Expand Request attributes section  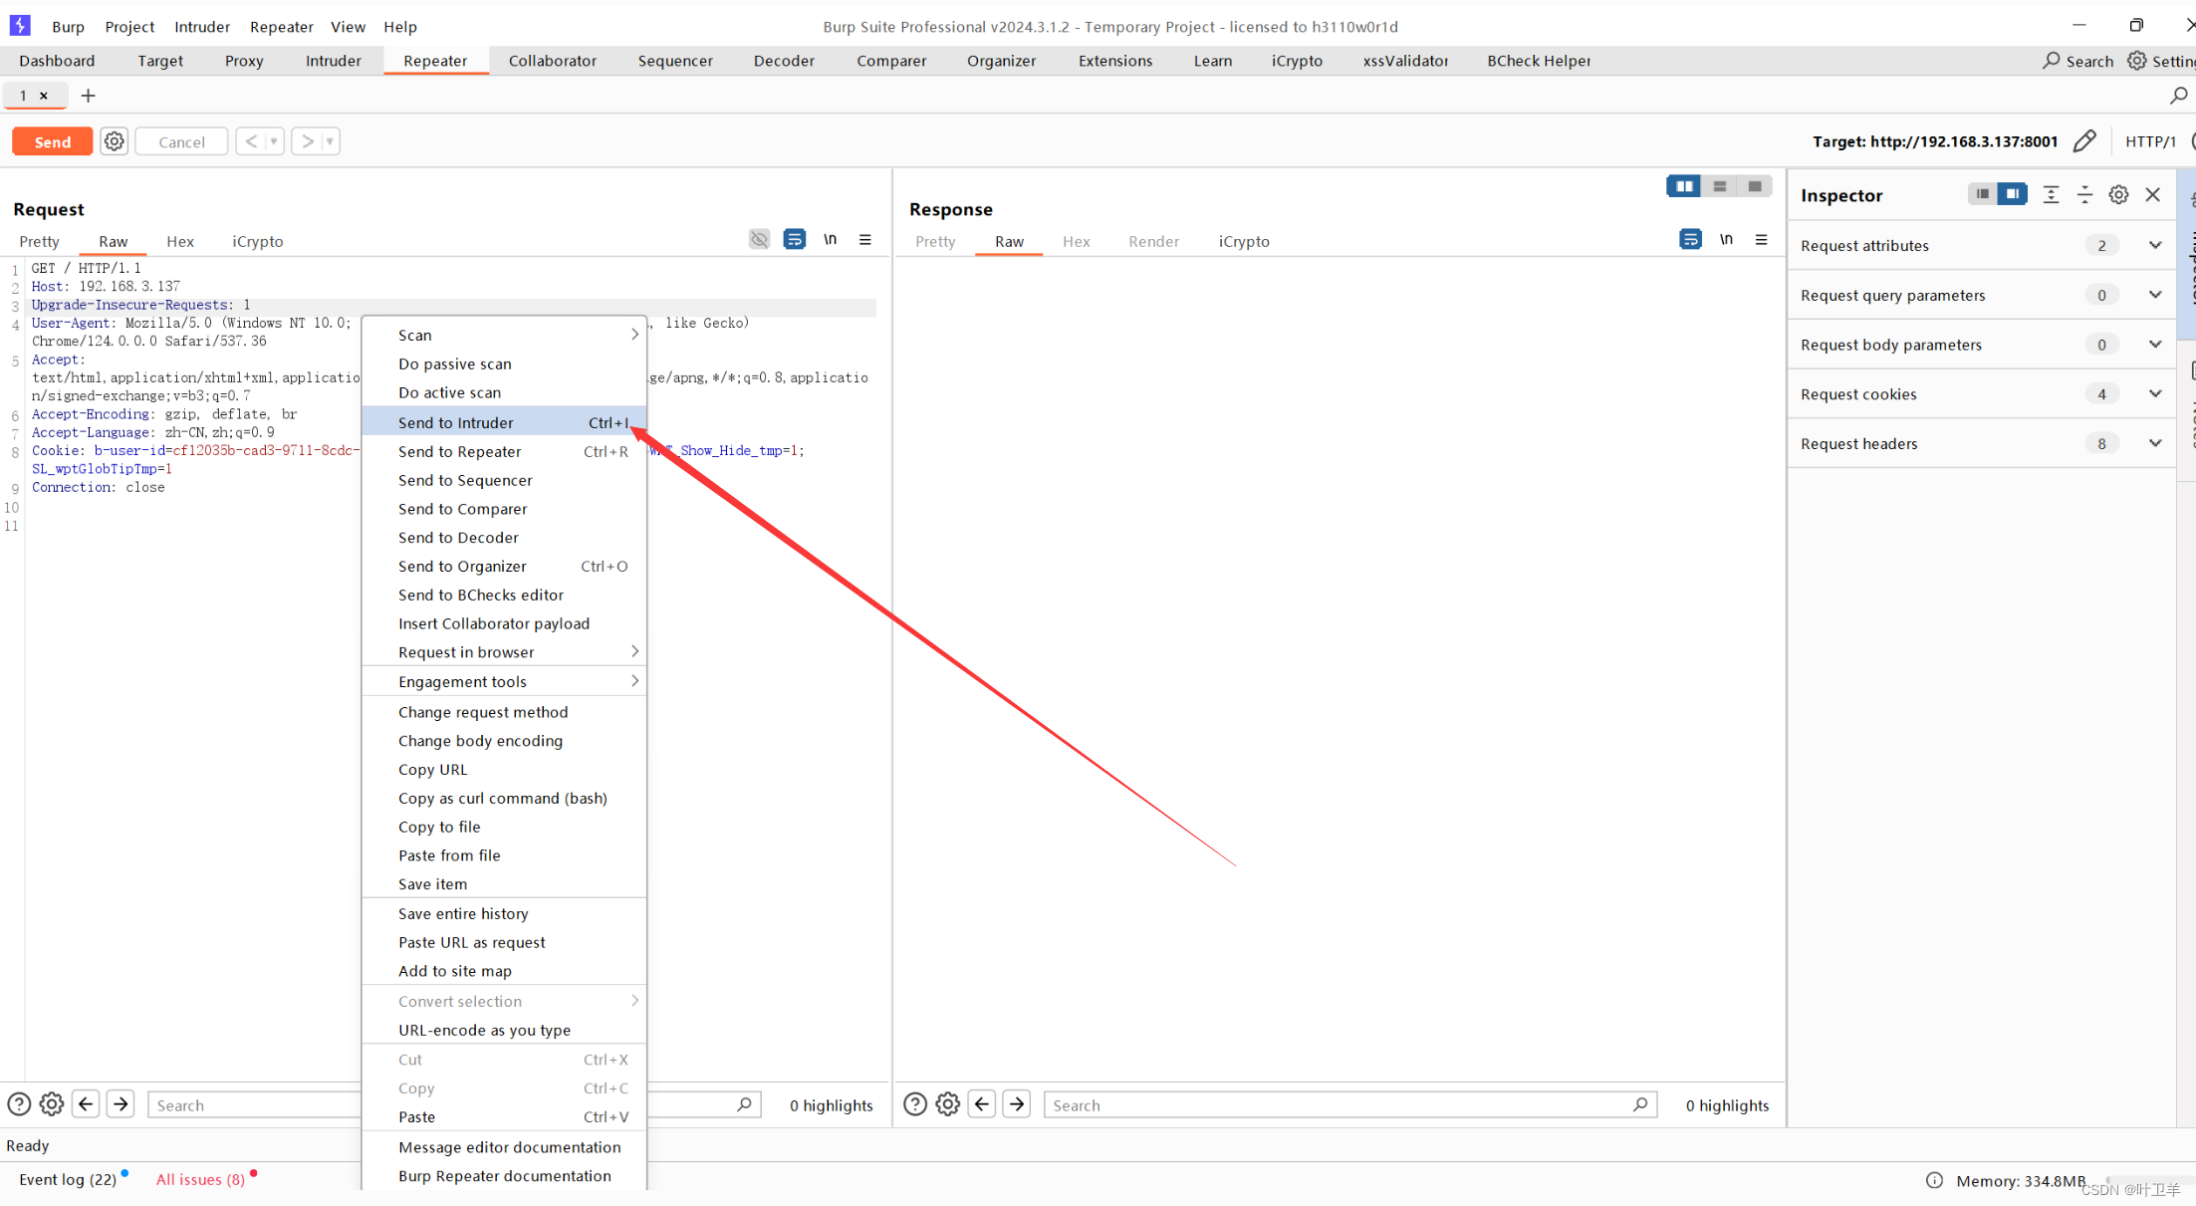tap(2155, 245)
